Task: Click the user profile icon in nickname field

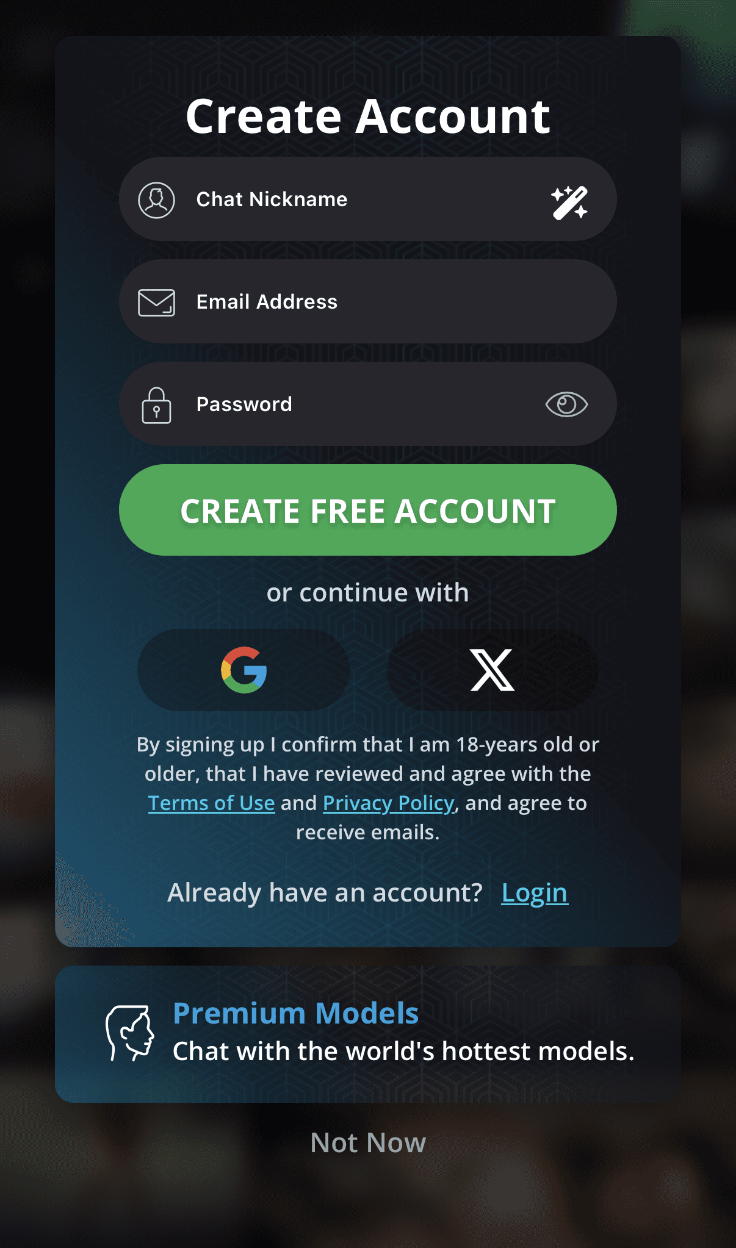Action: coord(156,200)
